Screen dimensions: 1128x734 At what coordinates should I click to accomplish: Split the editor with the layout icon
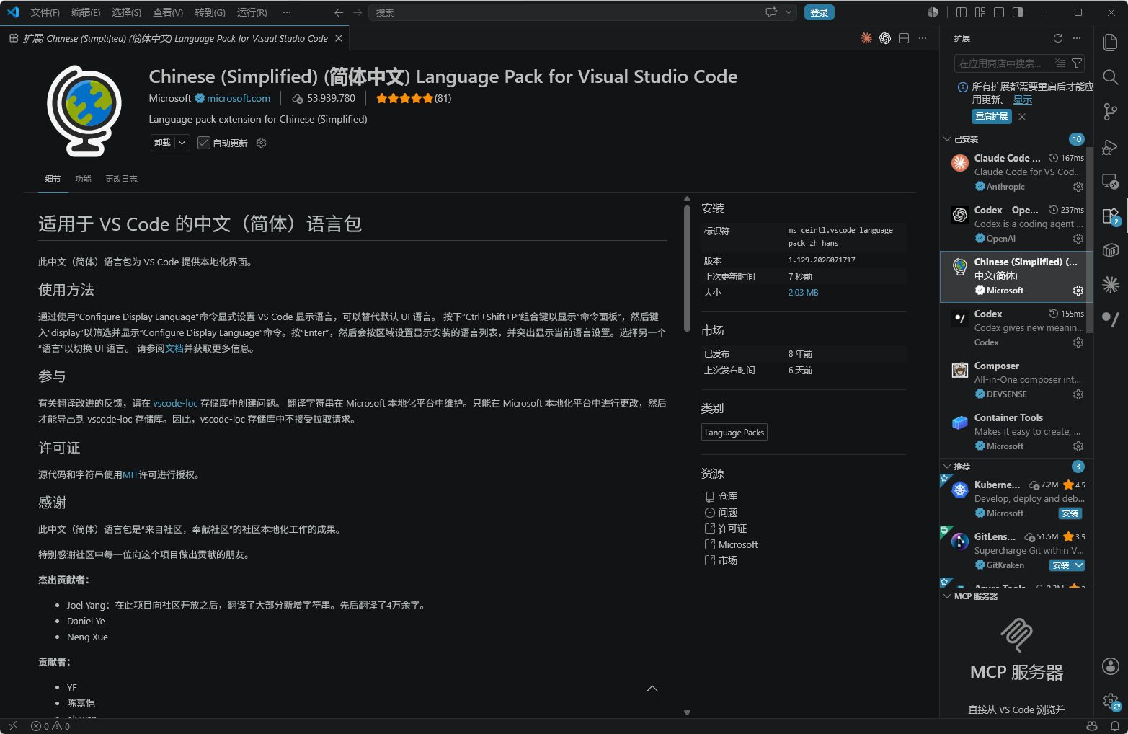904,38
